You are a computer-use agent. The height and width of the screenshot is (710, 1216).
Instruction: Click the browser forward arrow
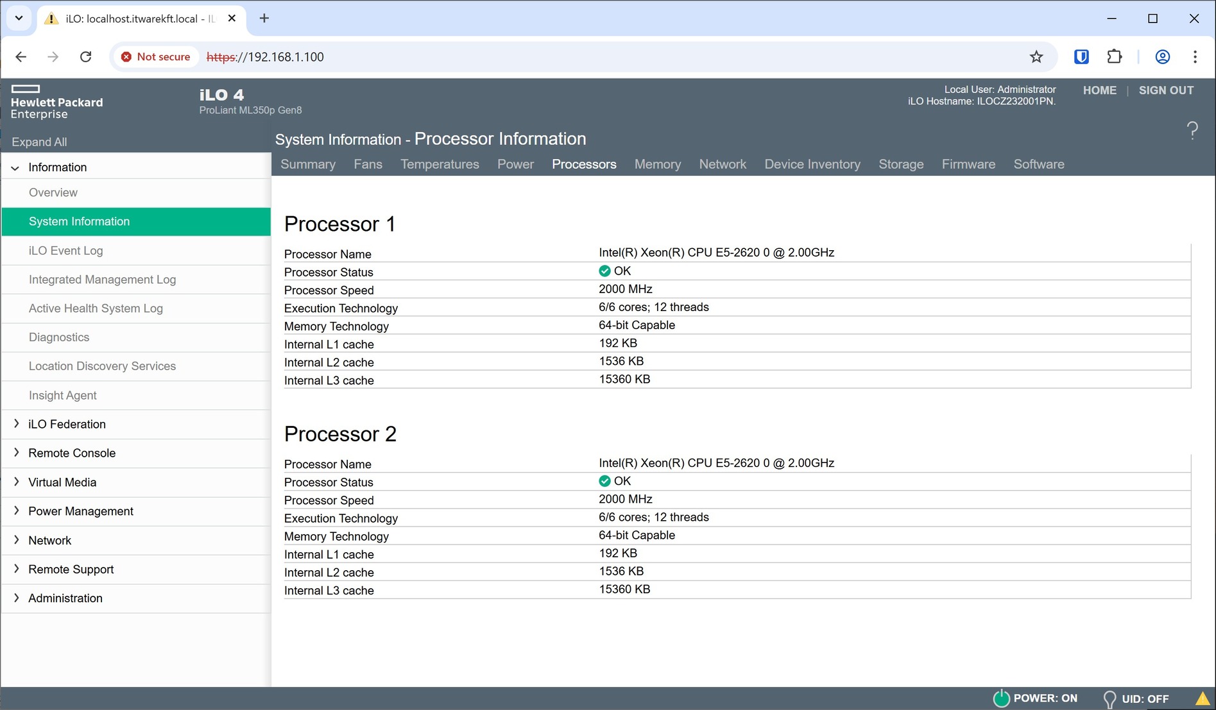point(53,57)
